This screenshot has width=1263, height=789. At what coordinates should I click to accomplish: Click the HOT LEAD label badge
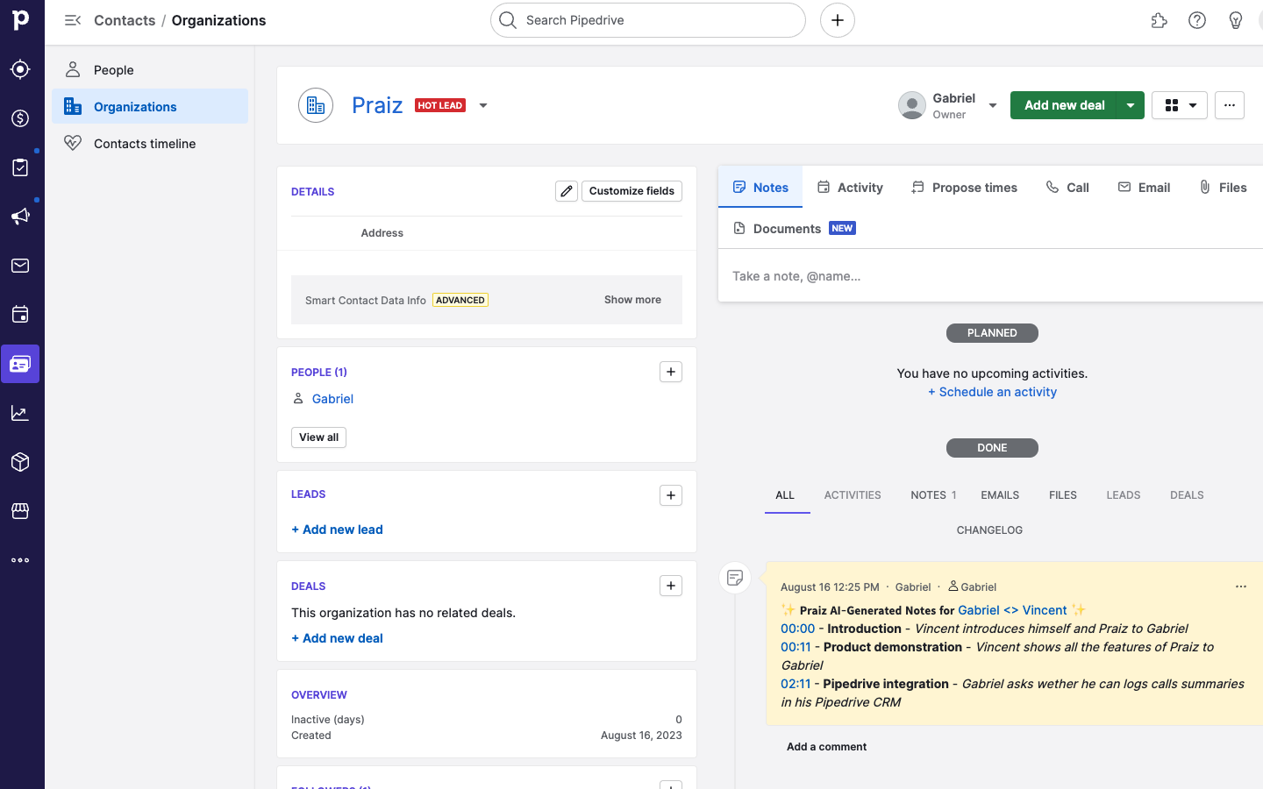[x=440, y=105]
